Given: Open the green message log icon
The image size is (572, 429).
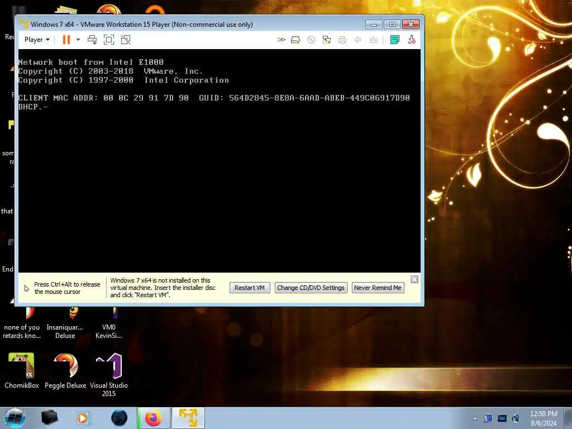Looking at the screenshot, I should 395,40.
